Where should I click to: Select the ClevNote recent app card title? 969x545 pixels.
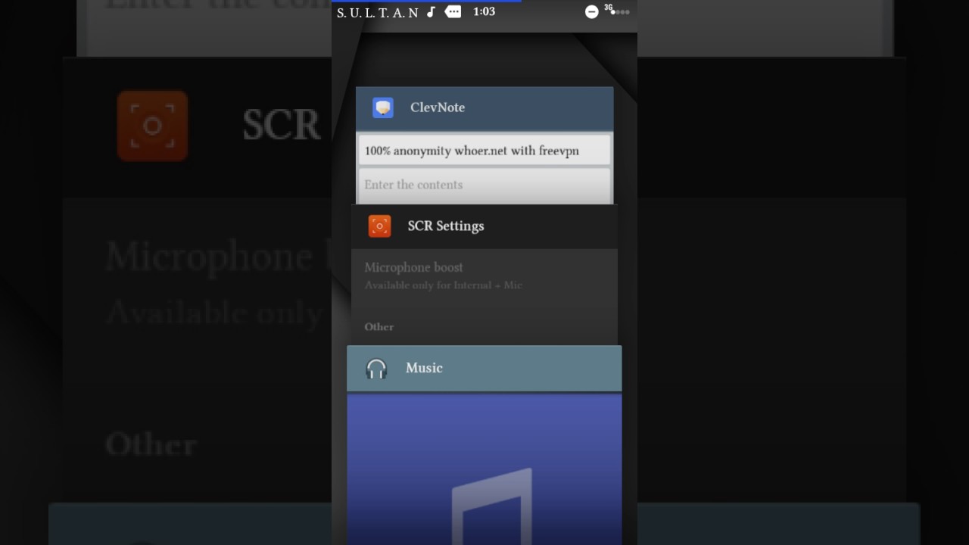438,107
